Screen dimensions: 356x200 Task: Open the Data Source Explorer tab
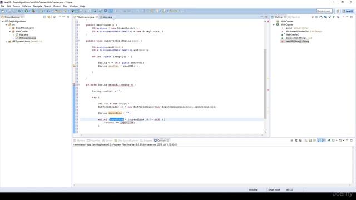(x=126, y=141)
